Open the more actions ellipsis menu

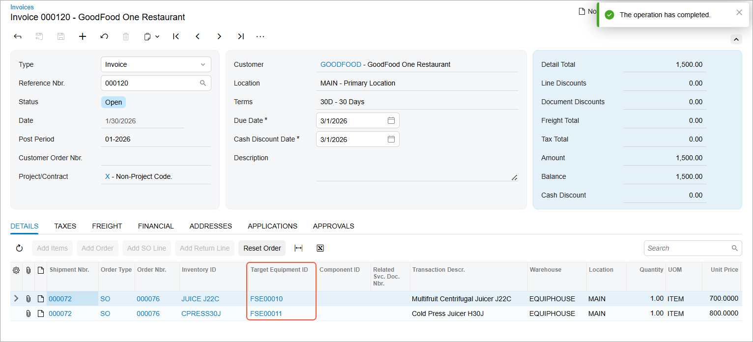pyautogui.click(x=261, y=36)
